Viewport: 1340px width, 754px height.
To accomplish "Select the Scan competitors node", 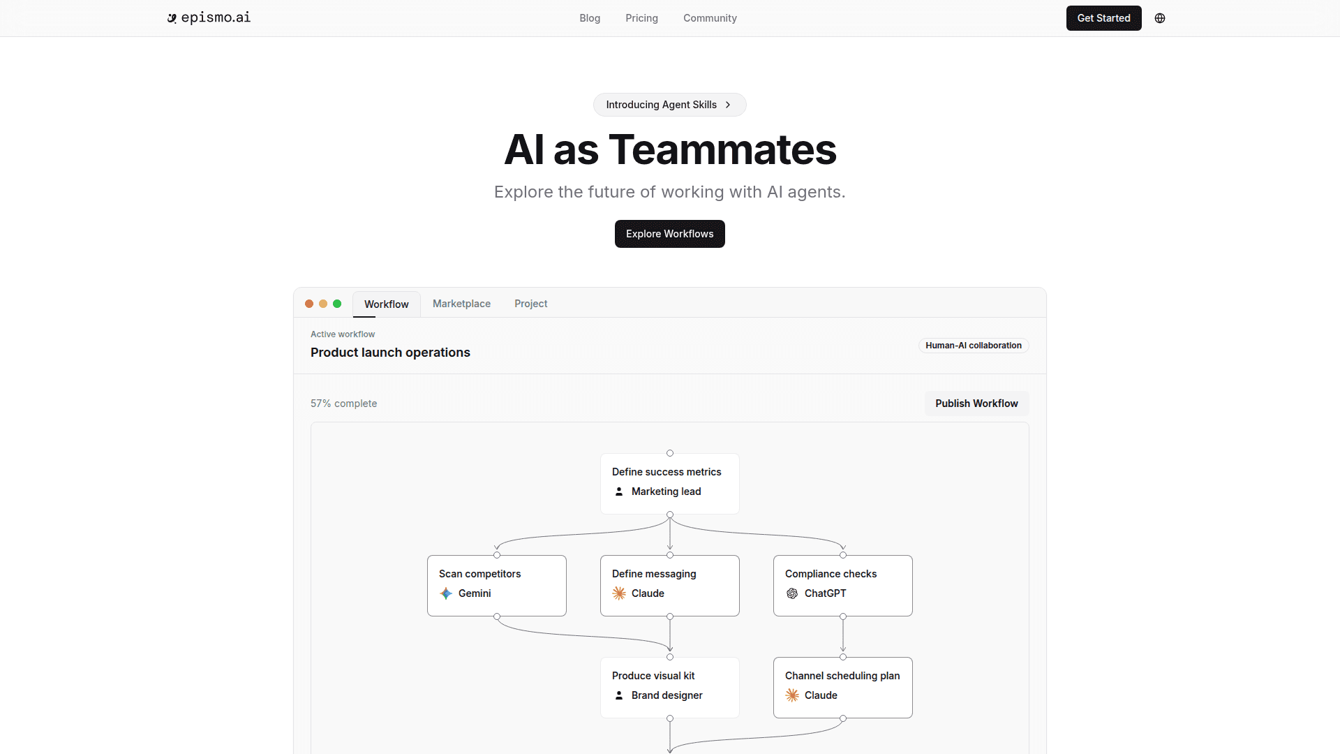I will (496, 585).
